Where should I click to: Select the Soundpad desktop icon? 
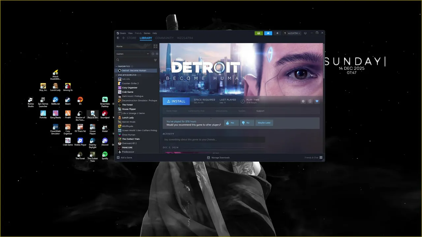[x=105, y=115]
